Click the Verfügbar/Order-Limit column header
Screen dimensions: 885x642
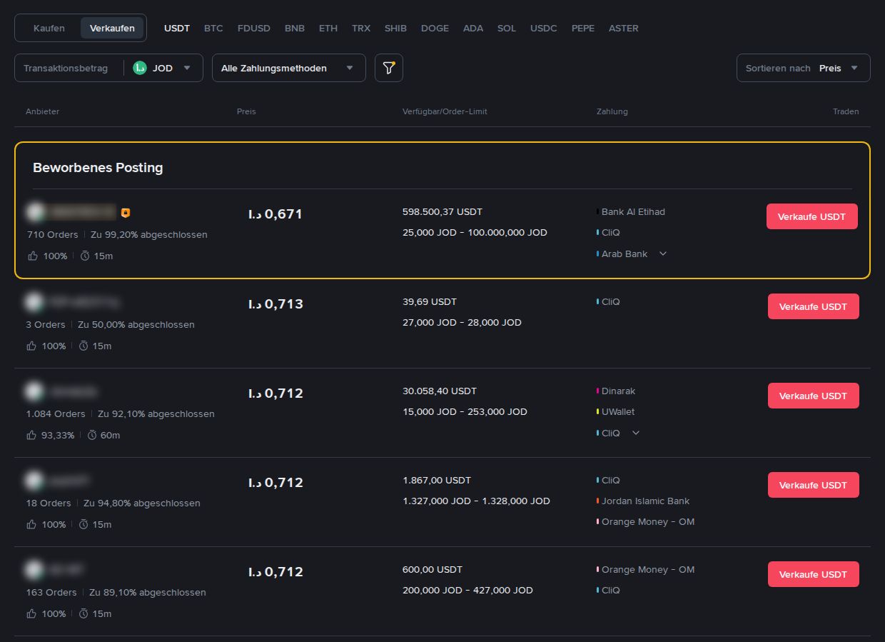pyautogui.click(x=445, y=111)
